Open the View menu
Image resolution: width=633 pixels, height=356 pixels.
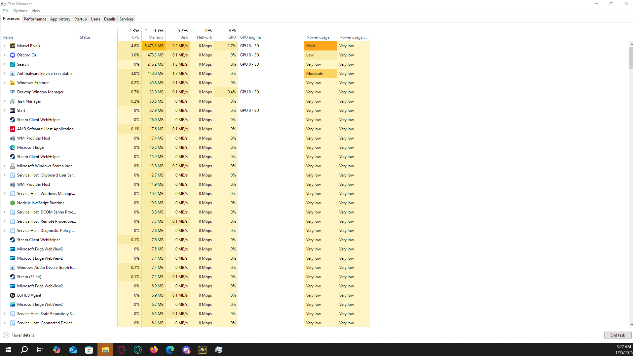(x=36, y=11)
